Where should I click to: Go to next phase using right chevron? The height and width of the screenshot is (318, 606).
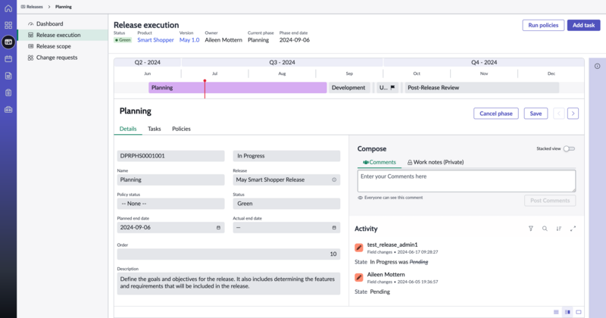(573, 114)
